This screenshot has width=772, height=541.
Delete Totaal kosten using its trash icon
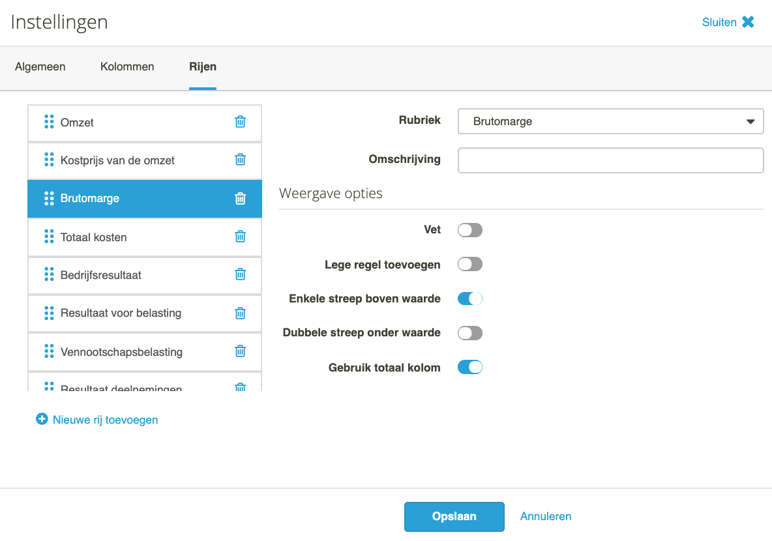pos(240,237)
